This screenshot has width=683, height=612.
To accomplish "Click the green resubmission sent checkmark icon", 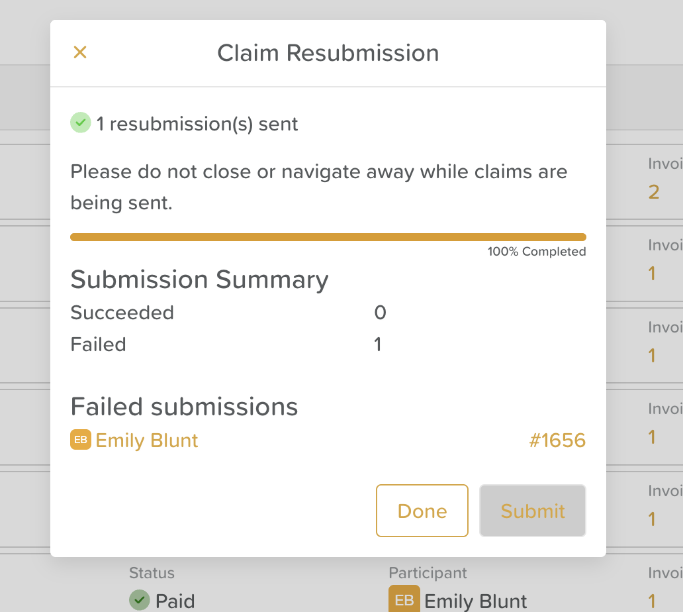I will (x=80, y=123).
